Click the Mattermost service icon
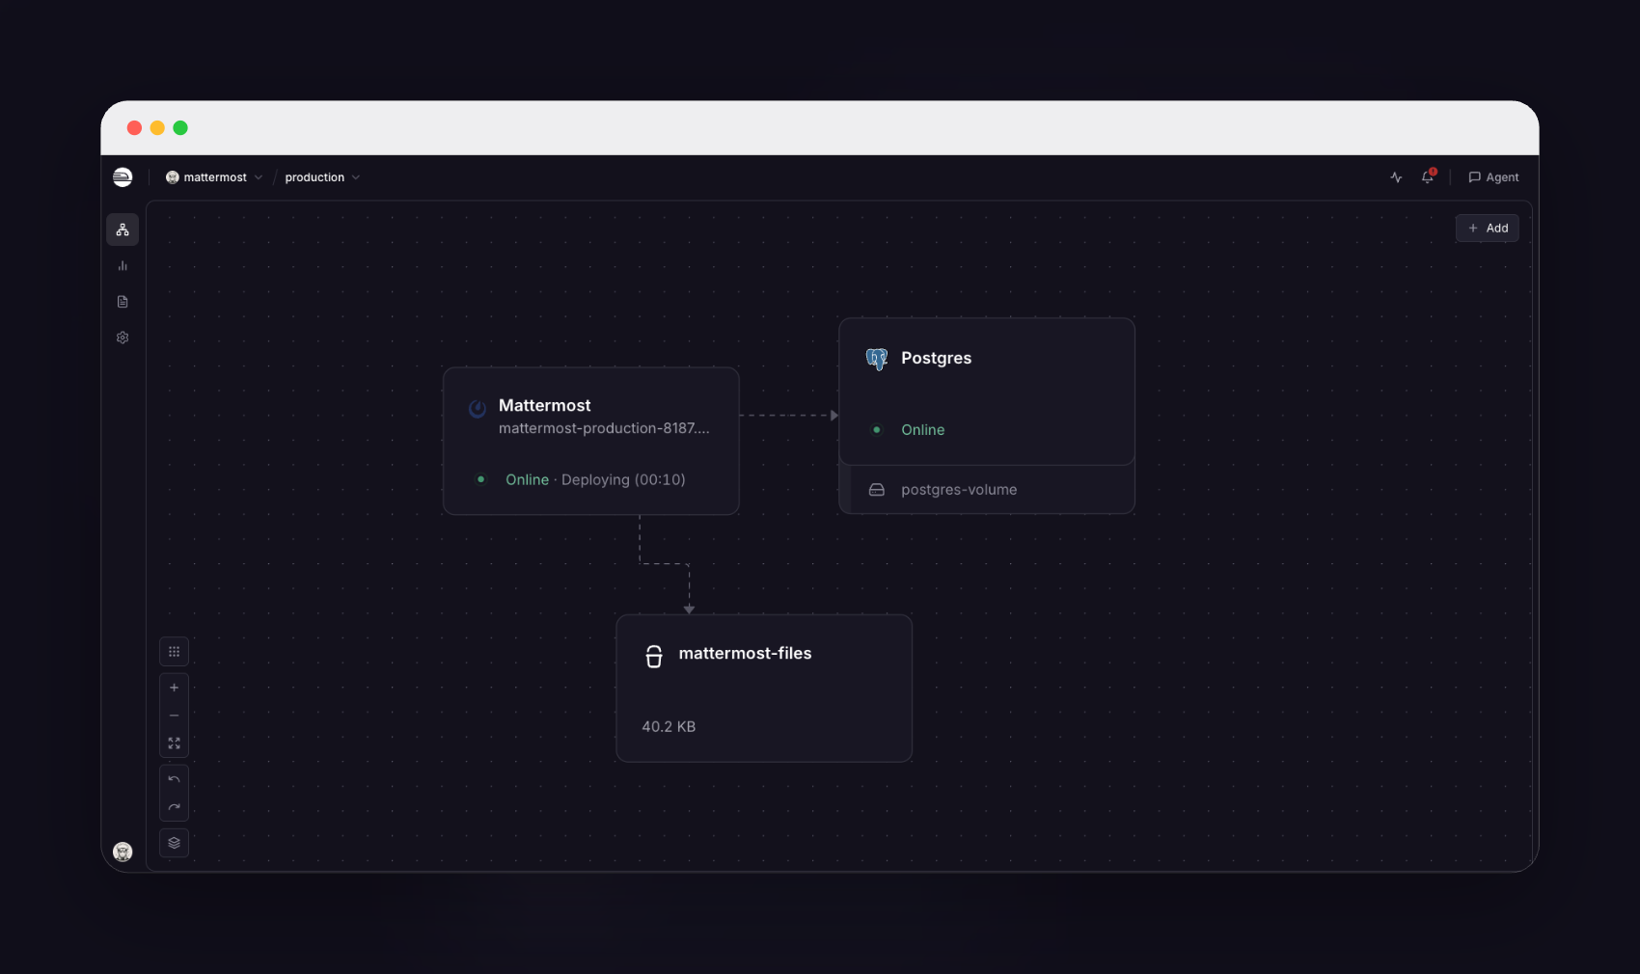Viewport: 1640px width, 974px height. pos(477,409)
